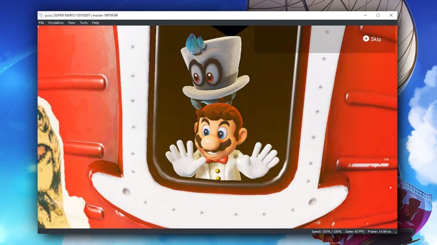
Task: Click the Skip cutscene button
Action: (x=372, y=39)
